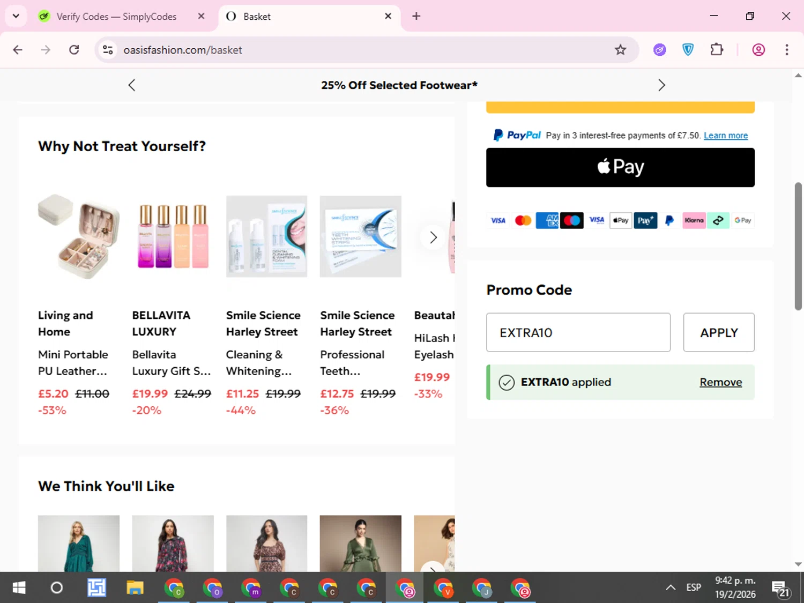Open Professional Teeth whitening strips thumbnail
The image size is (804, 603).
click(x=360, y=236)
